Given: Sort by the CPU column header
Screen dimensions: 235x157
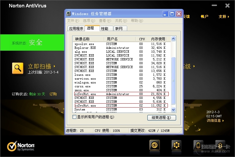Looking at the screenshot, I should [x=141, y=39].
